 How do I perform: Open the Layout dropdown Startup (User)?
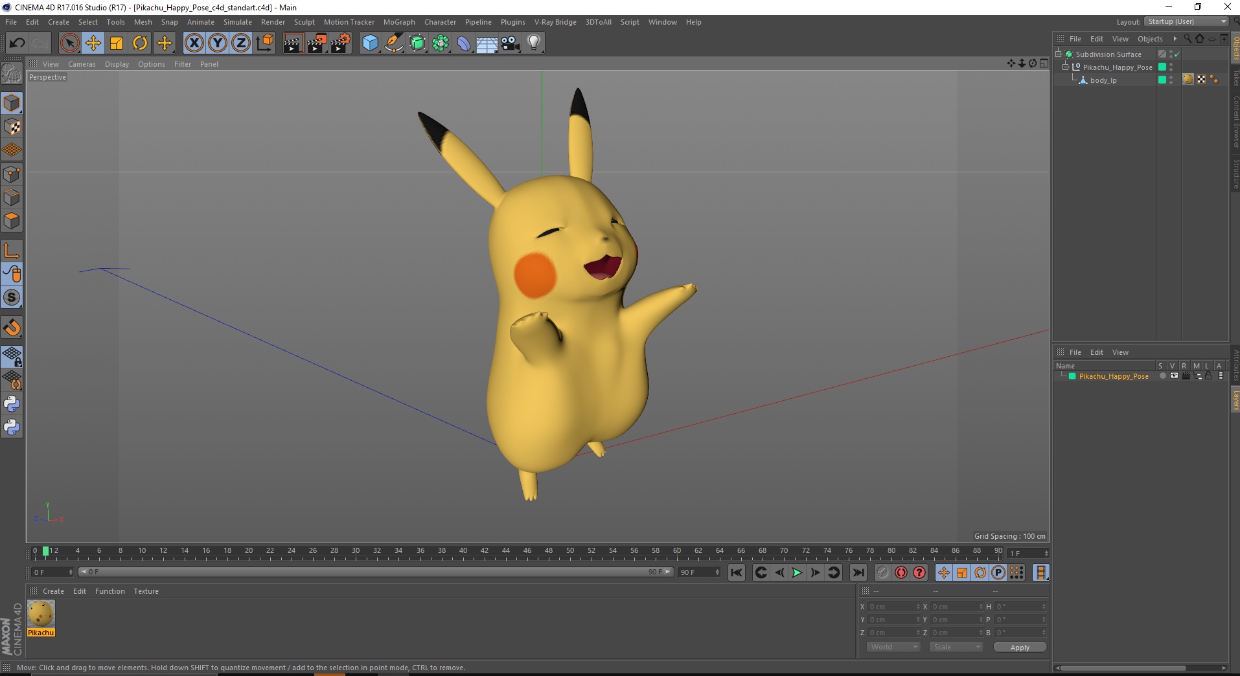pyautogui.click(x=1186, y=21)
